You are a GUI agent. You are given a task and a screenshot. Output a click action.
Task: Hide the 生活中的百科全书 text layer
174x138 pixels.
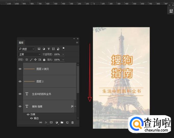(20, 94)
